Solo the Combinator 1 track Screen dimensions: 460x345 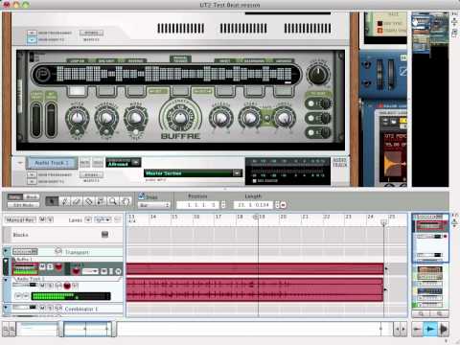click(x=50, y=309)
